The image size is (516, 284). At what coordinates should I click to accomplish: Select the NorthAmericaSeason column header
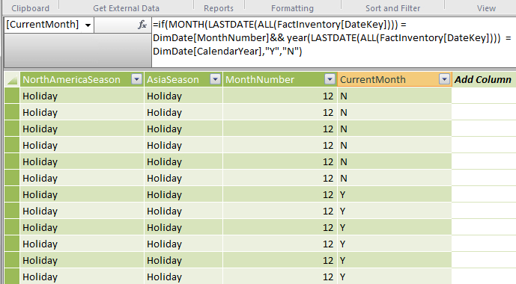(x=82, y=79)
